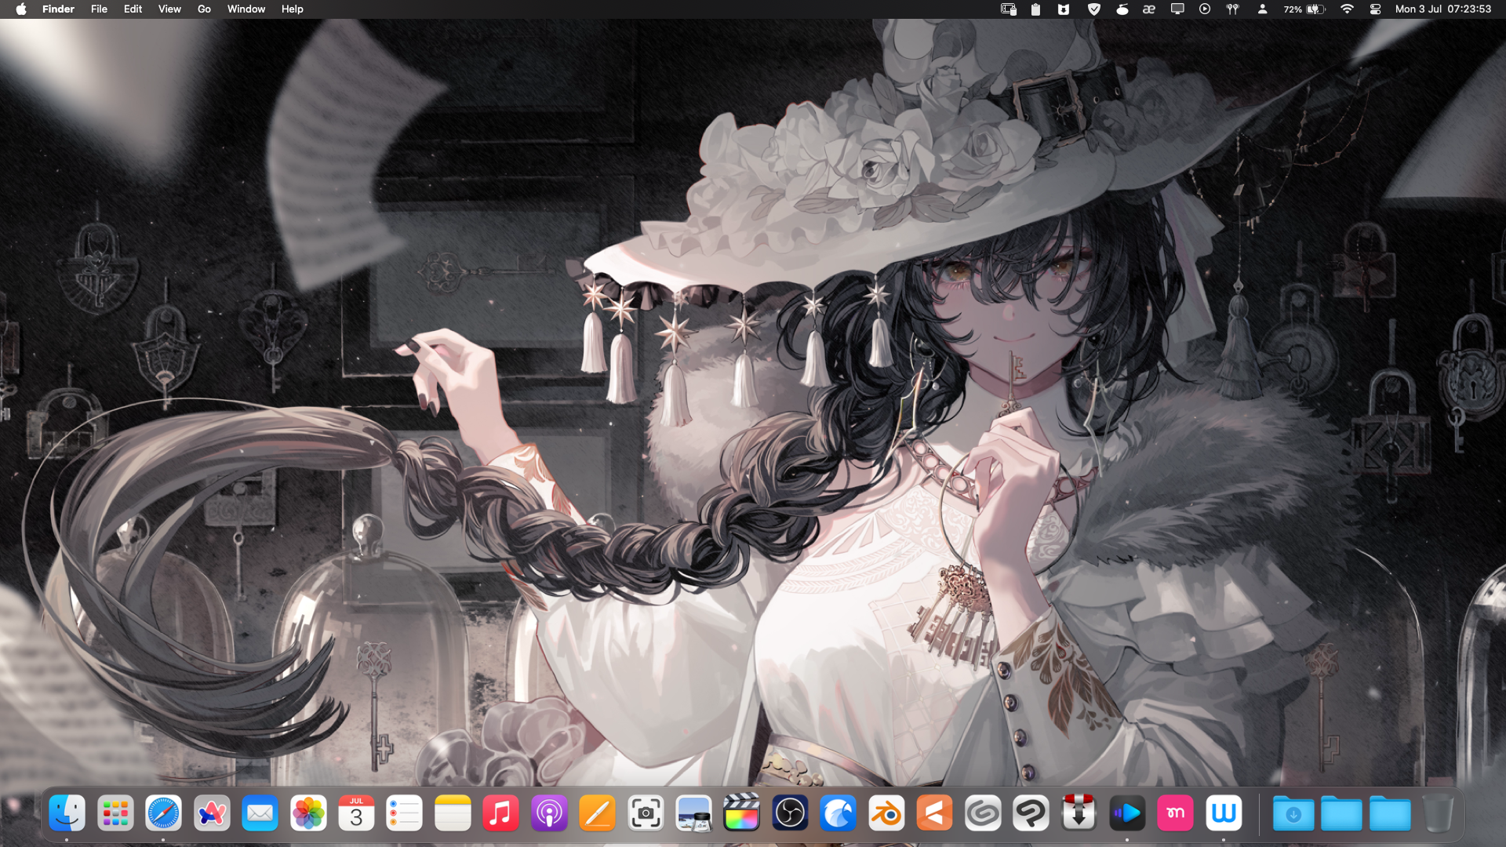Click the Now Playing menu bar icon
The image size is (1506, 847).
click(x=1205, y=9)
